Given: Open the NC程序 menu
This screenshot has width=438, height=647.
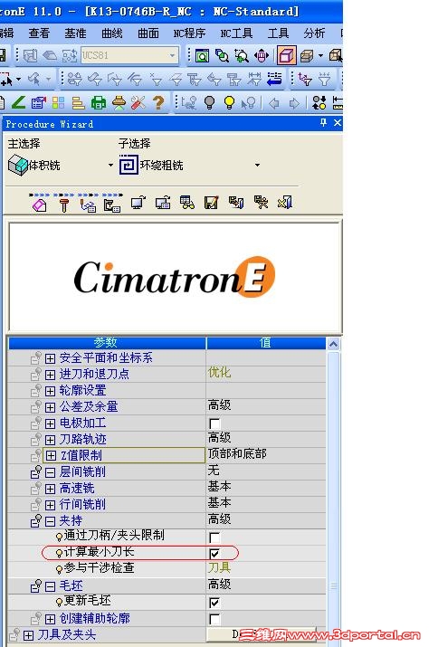Looking at the screenshot, I should pos(189,33).
